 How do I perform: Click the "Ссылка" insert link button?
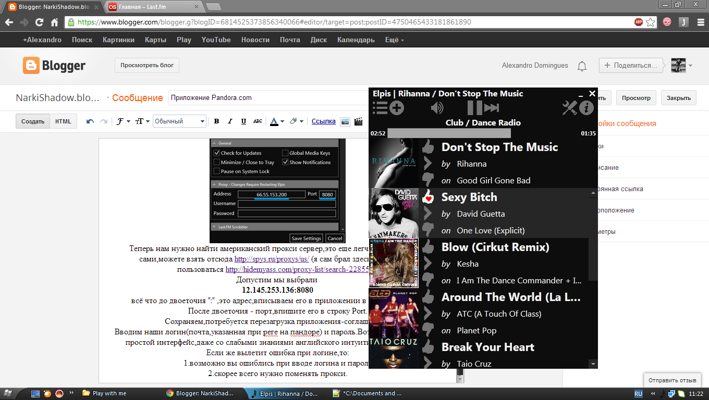click(324, 121)
